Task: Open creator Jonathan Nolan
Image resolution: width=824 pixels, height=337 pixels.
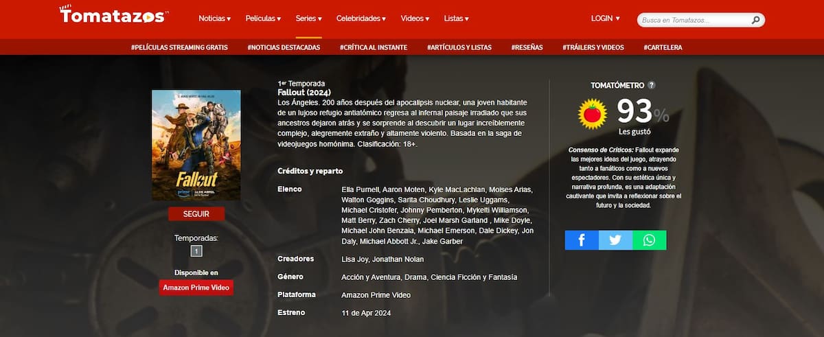Action: point(398,259)
